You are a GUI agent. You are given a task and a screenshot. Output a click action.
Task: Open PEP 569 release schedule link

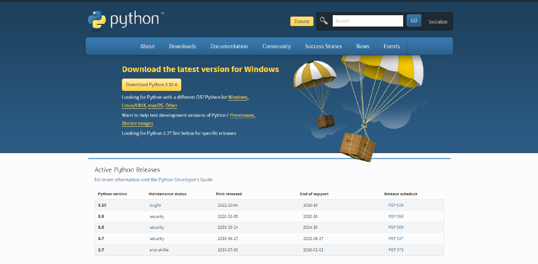pyautogui.click(x=396, y=227)
